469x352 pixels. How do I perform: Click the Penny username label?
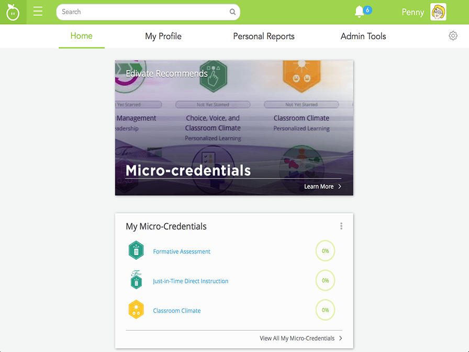[x=413, y=12]
